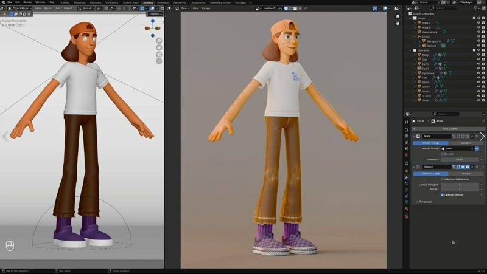Open the Render properties tab icon
The image size is (487, 274).
(407, 129)
